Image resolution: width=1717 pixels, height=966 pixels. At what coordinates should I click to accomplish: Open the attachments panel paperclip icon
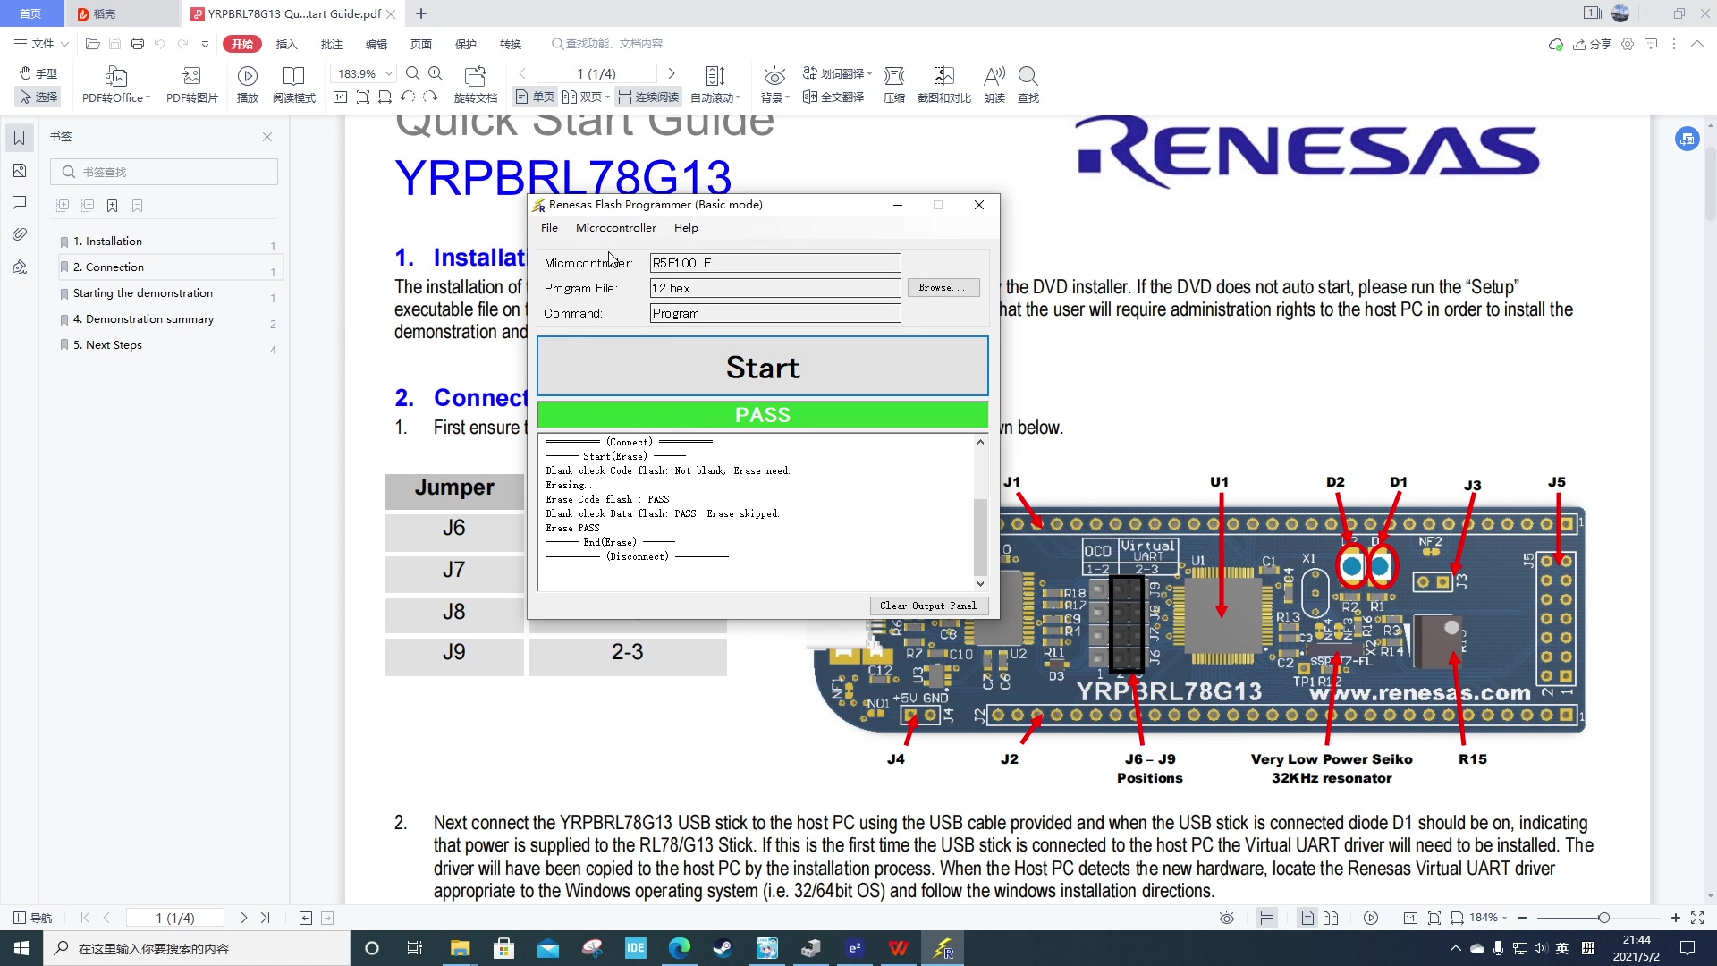point(20,234)
